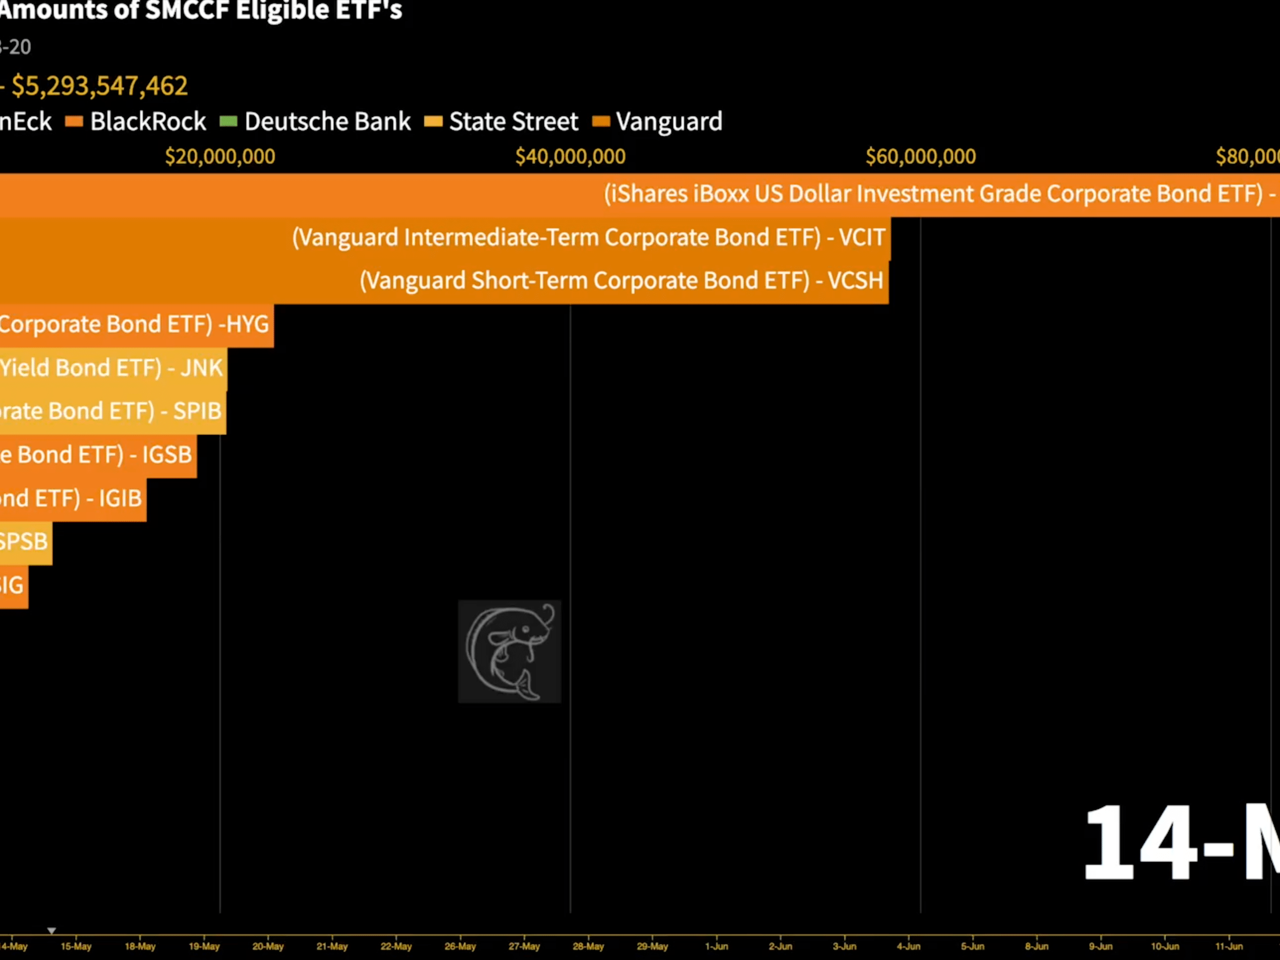
Task: Click the Deutsche Bank green legend swatch
Action: (x=228, y=122)
